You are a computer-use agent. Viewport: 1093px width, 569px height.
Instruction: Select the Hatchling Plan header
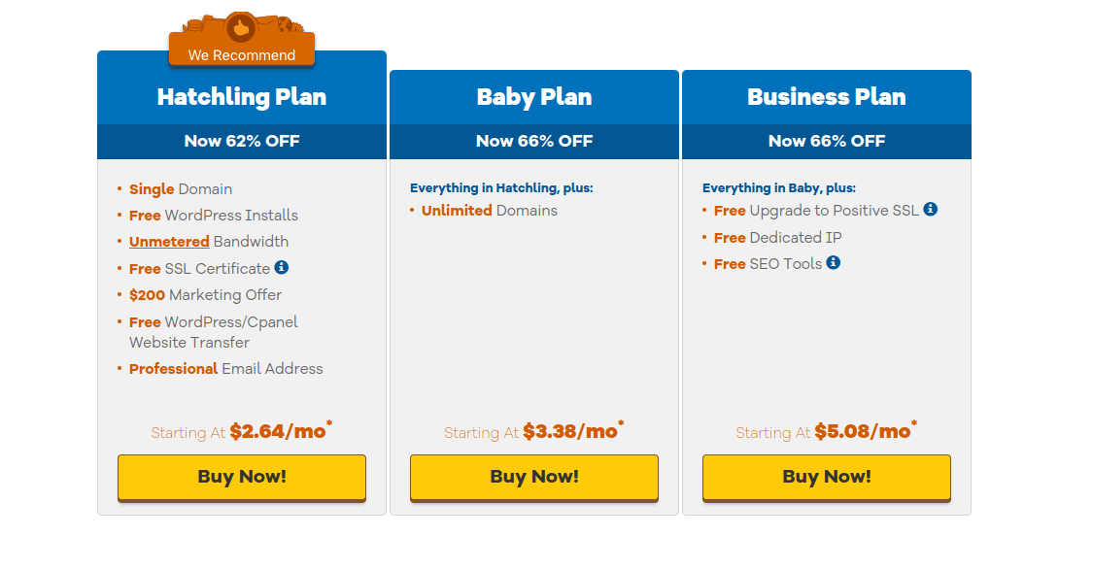coord(241,96)
